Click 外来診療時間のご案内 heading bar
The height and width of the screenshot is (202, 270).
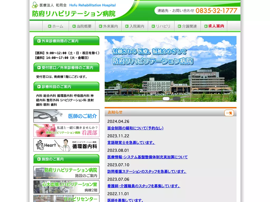[x=66, y=41]
